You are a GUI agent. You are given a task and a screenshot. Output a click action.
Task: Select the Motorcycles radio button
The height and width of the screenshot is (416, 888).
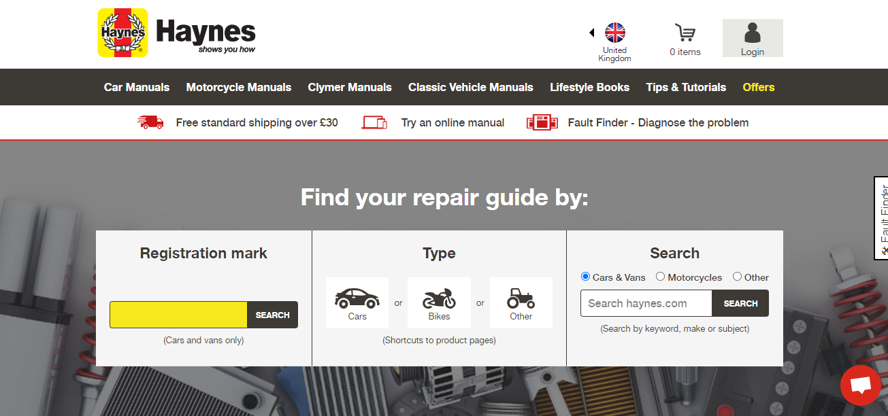click(660, 277)
